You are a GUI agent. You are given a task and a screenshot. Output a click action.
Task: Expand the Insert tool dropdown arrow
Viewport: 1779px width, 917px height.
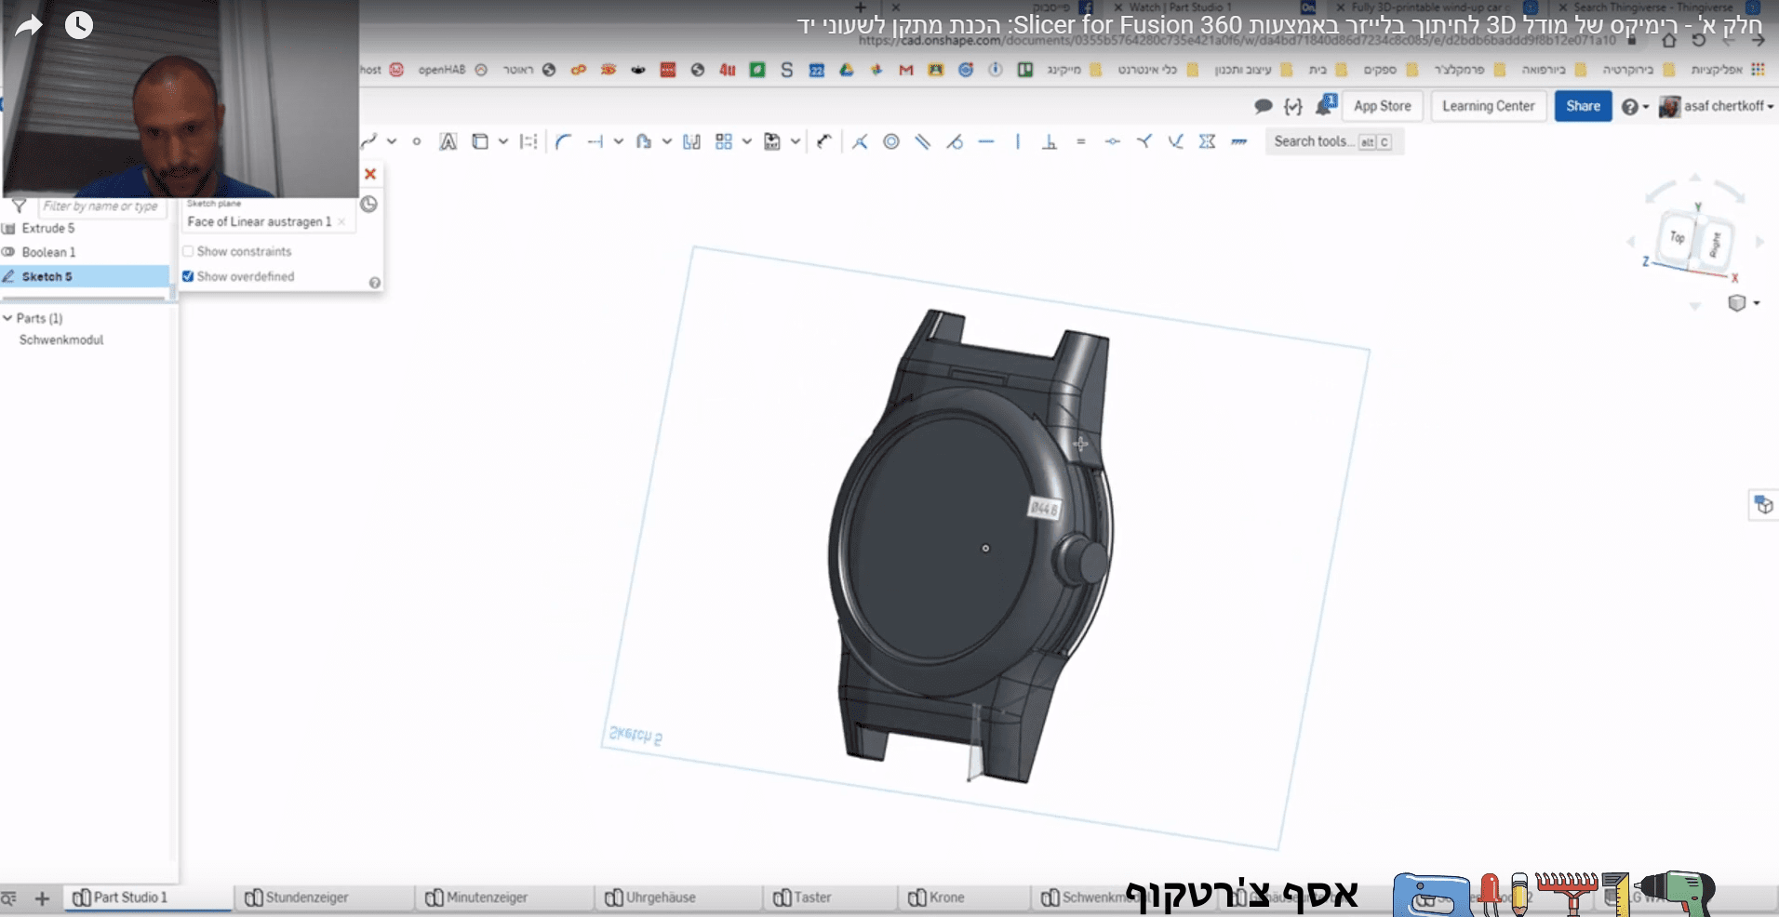click(x=796, y=141)
